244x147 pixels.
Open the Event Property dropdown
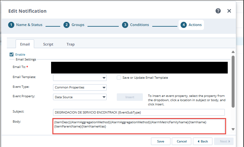(80, 97)
